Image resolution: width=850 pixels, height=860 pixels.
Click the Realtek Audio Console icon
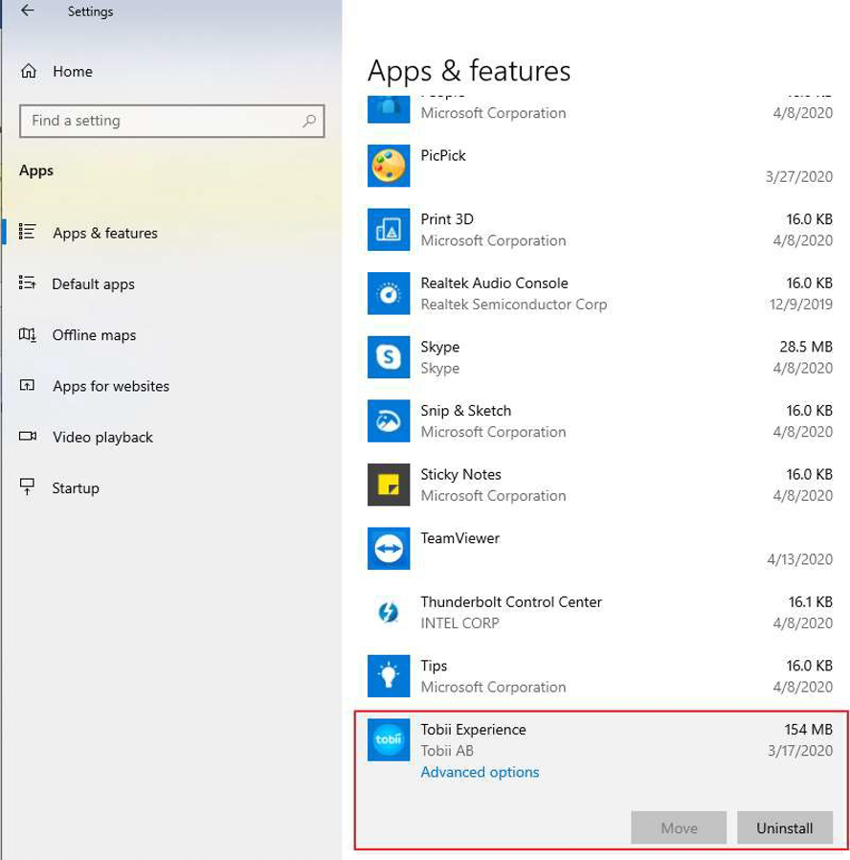click(x=389, y=293)
